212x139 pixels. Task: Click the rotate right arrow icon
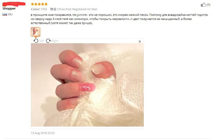[48, 41]
